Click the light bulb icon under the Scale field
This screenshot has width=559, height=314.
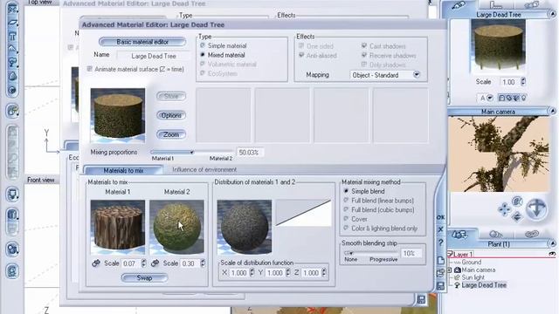coord(523,98)
